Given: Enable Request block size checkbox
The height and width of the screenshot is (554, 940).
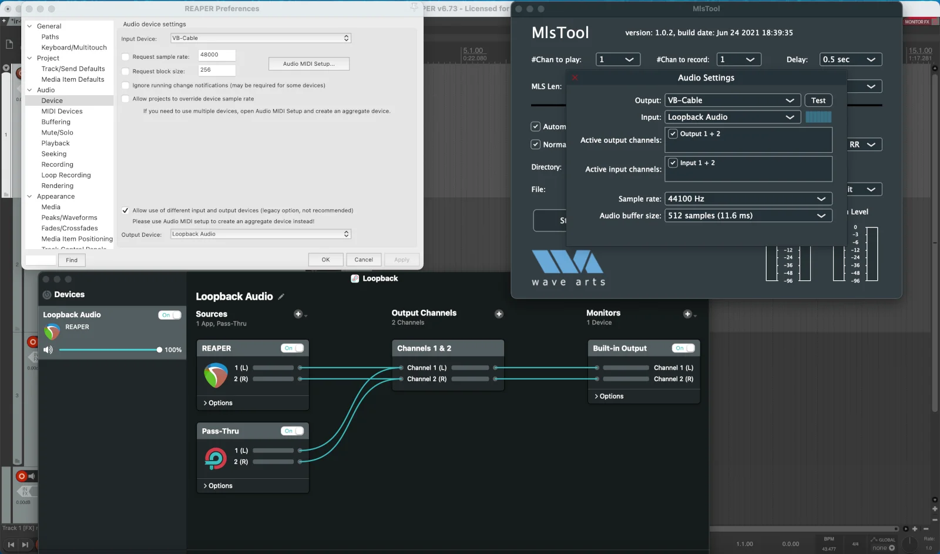Looking at the screenshot, I should click(125, 72).
